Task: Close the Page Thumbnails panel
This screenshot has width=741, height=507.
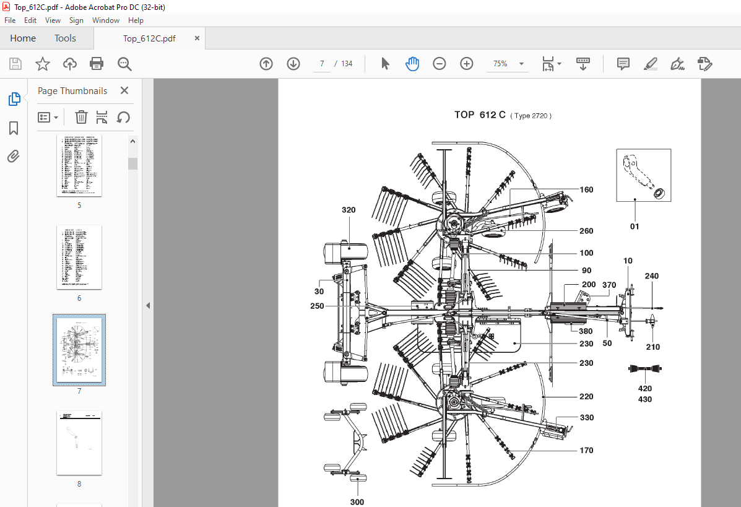Action: (124, 90)
